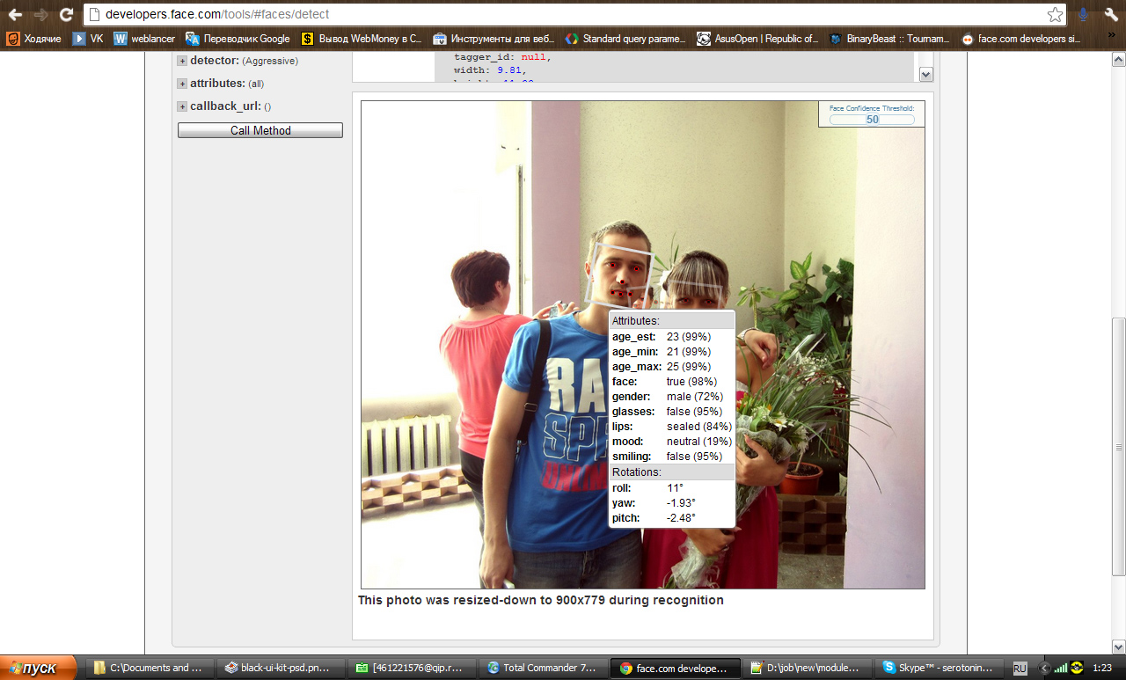The width and height of the screenshot is (1126, 680).
Task: Expand hidden tray icons arrow
Action: click(1045, 668)
